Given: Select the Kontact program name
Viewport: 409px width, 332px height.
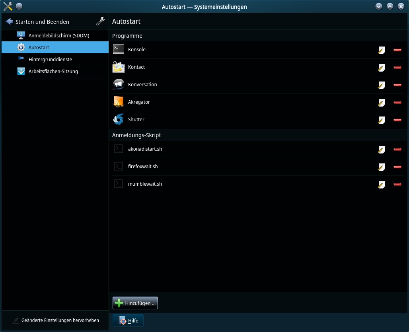Looking at the screenshot, I should coord(136,67).
